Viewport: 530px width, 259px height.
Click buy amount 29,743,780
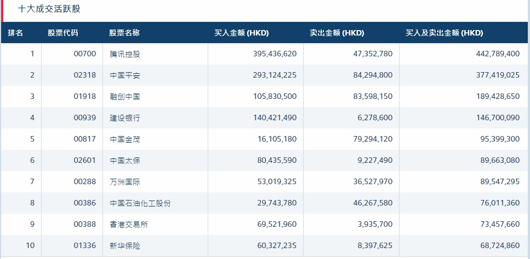pyautogui.click(x=277, y=203)
